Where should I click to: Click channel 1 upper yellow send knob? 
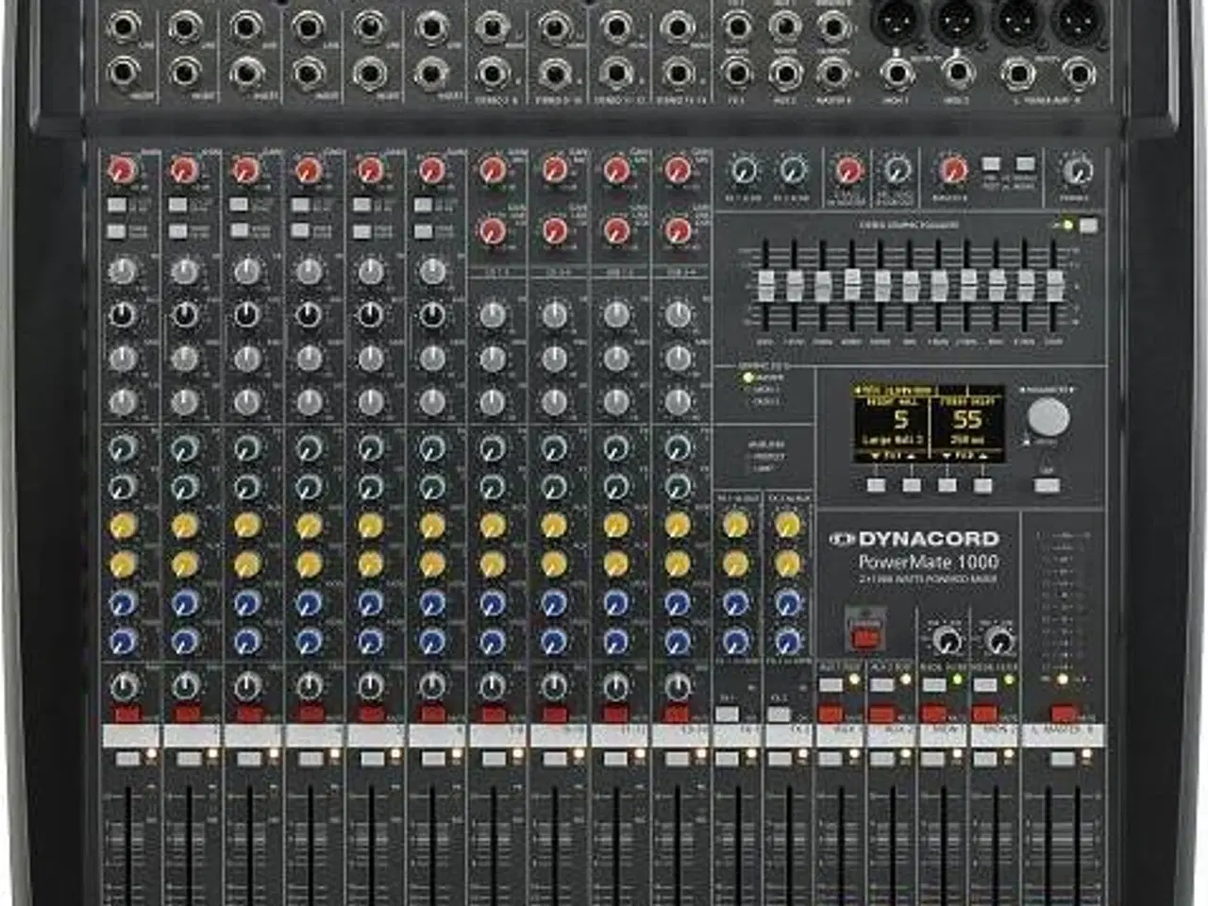(x=123, y=525)
